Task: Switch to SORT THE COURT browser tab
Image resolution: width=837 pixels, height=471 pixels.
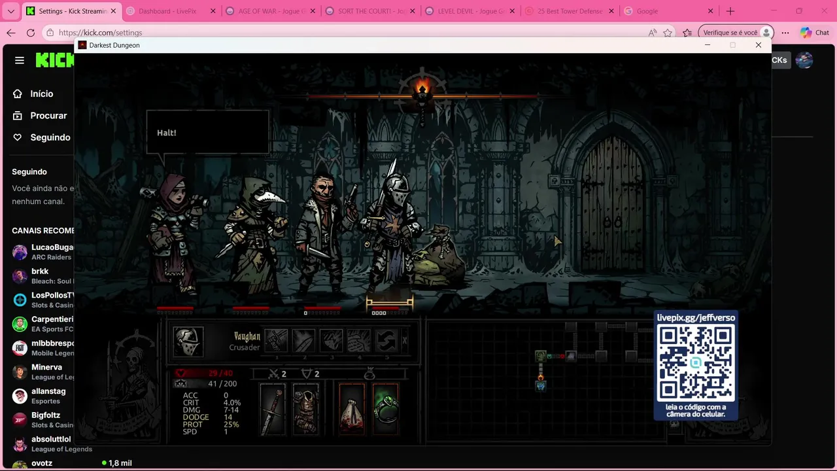Action: pyautogui.click(x=370, y=11)
